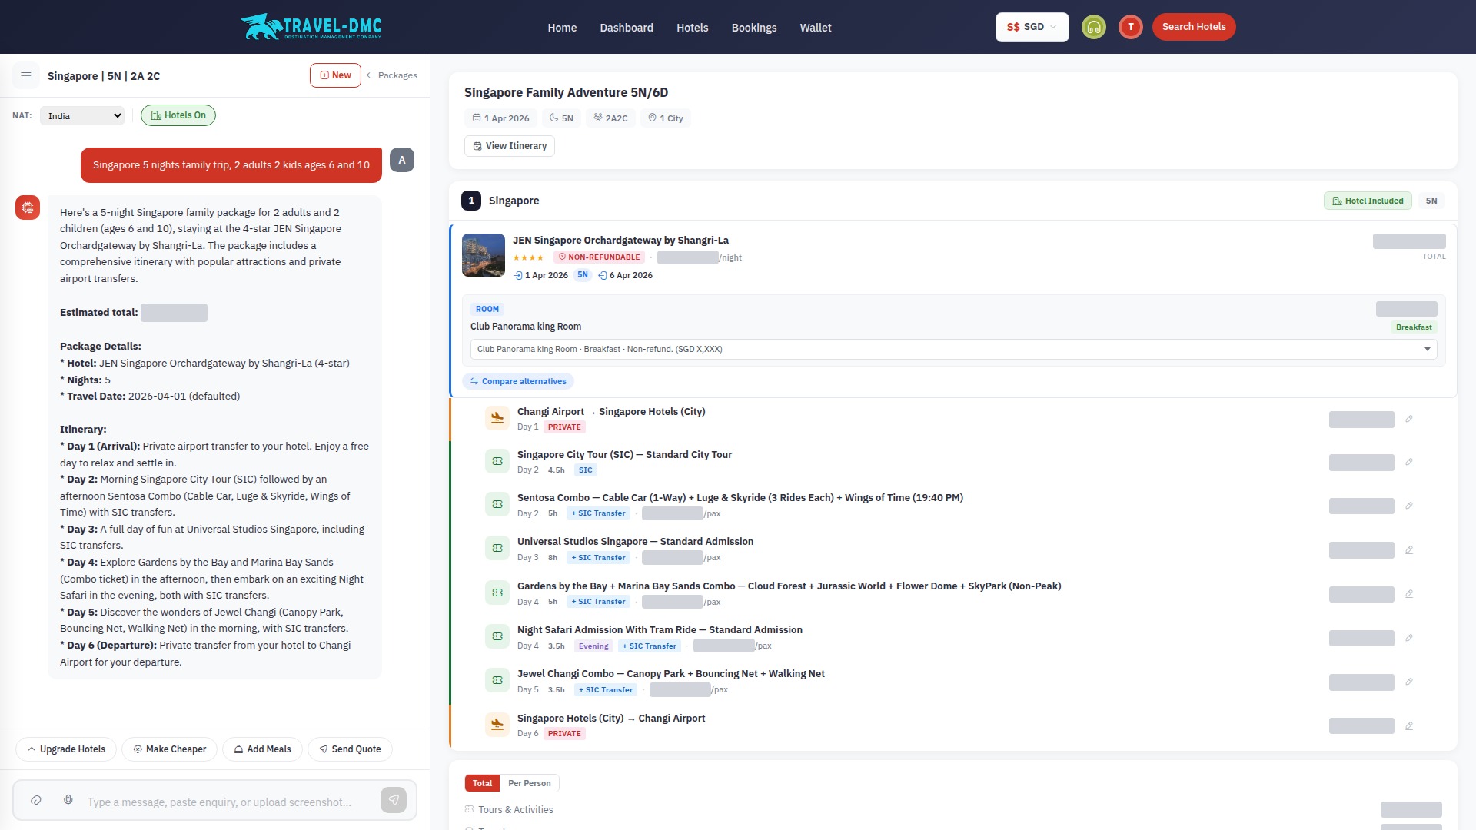1476x830 pixels.
Task: Attach a file using the paperclip icon
Action: [36, 801]
